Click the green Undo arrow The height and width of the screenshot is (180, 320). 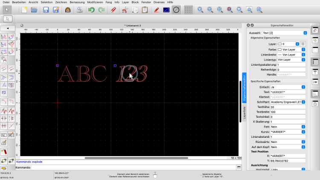coord(91,9)
